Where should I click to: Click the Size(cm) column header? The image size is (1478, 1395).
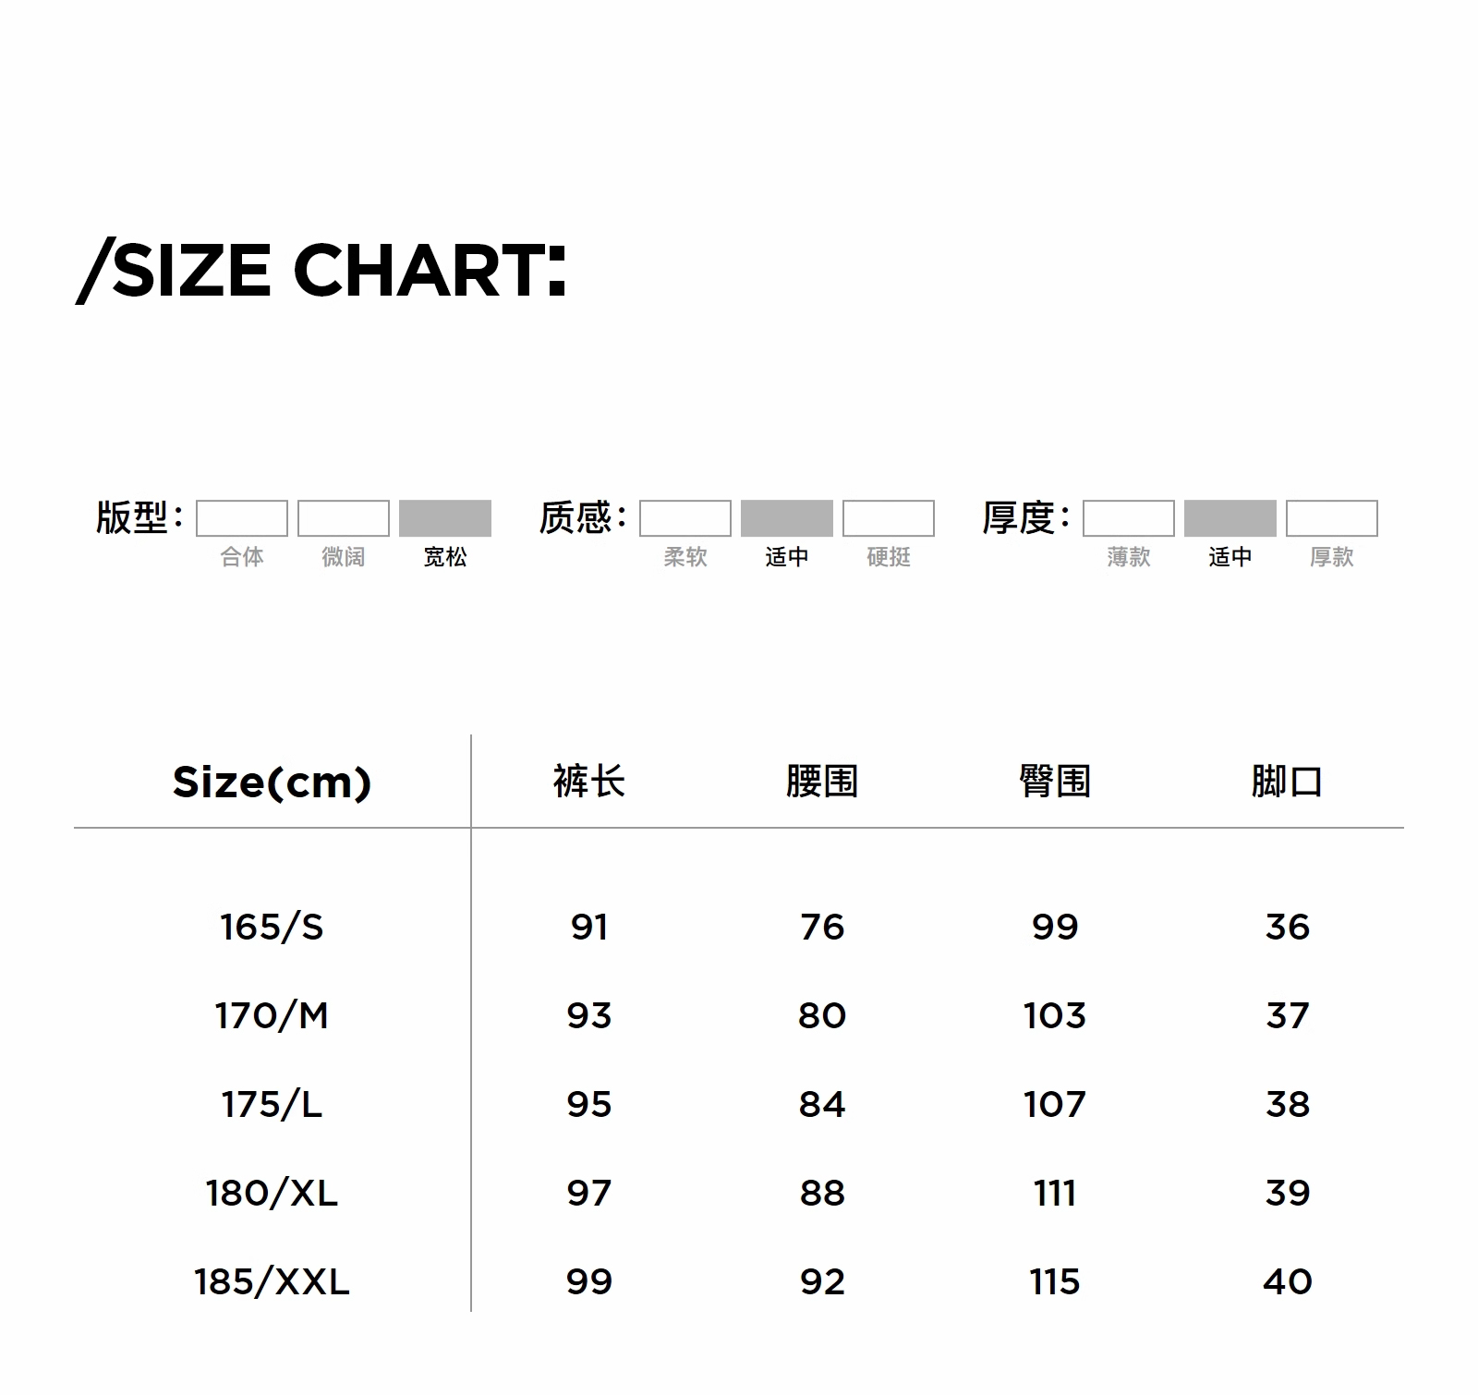(x=272, y=782)
